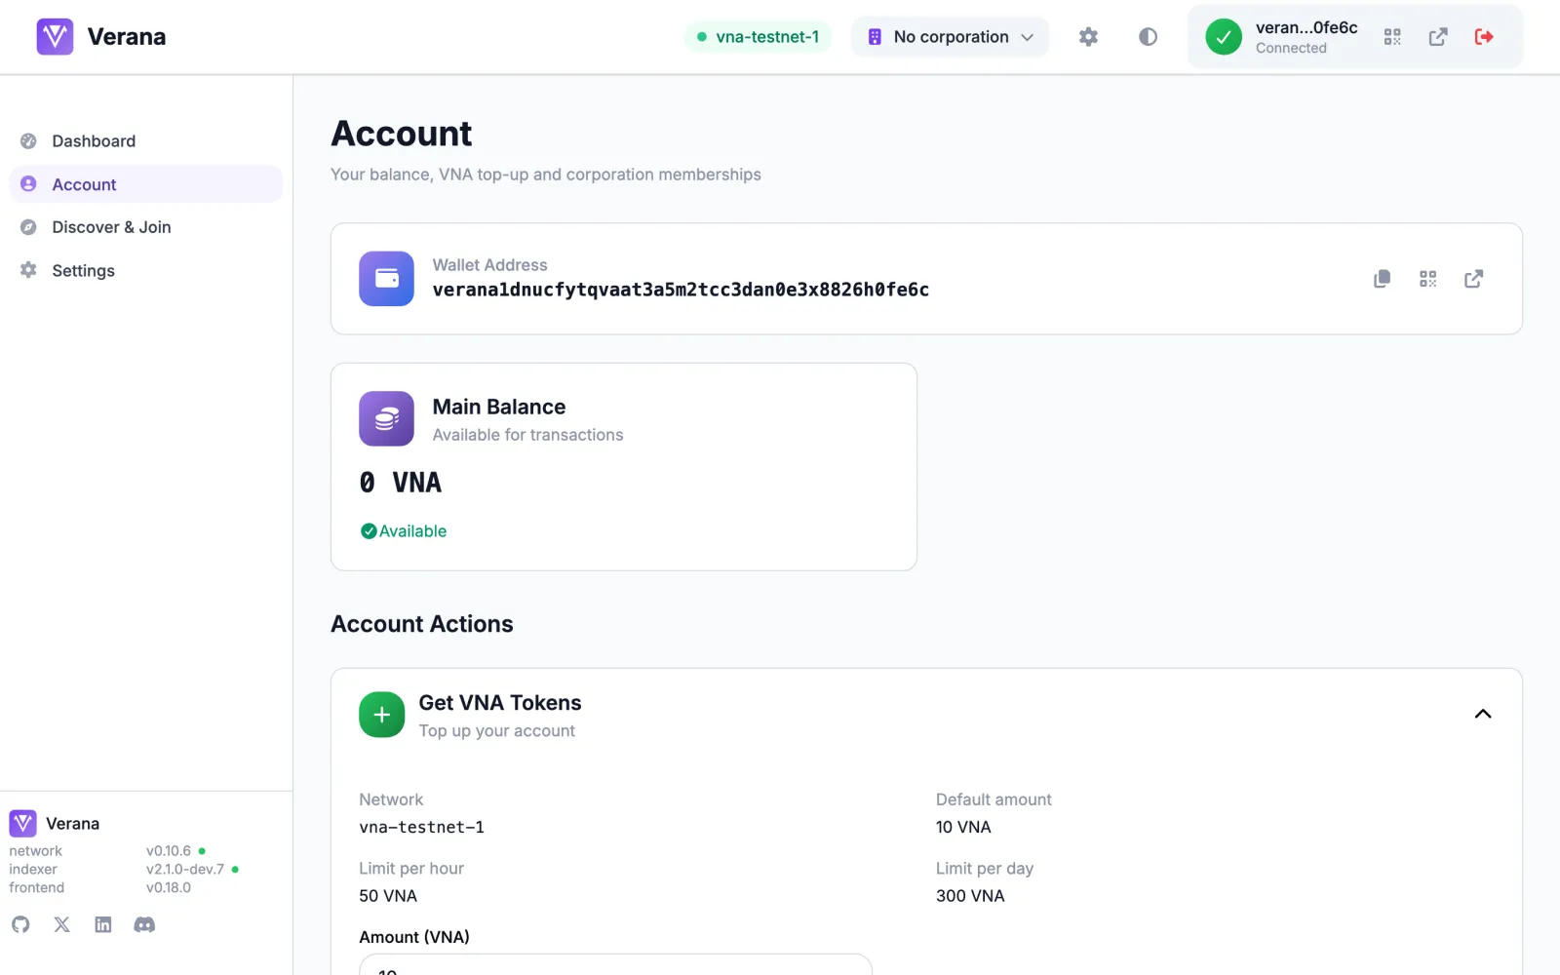1560x975 pixels.
Task: Show wallet QR code from the header
Action: (1392, 37)
